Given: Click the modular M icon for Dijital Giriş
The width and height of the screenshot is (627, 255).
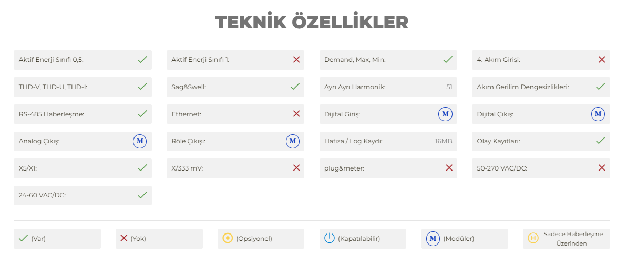Looking at the screenshot, I should pyautogui.click(x=445, y=114).
